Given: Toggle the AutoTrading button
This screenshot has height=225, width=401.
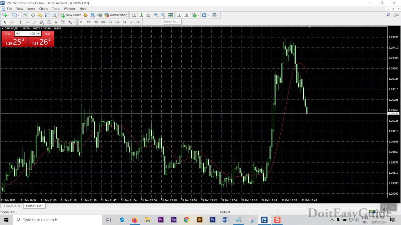Looking at the screenshot, I should tap(116, 15).
